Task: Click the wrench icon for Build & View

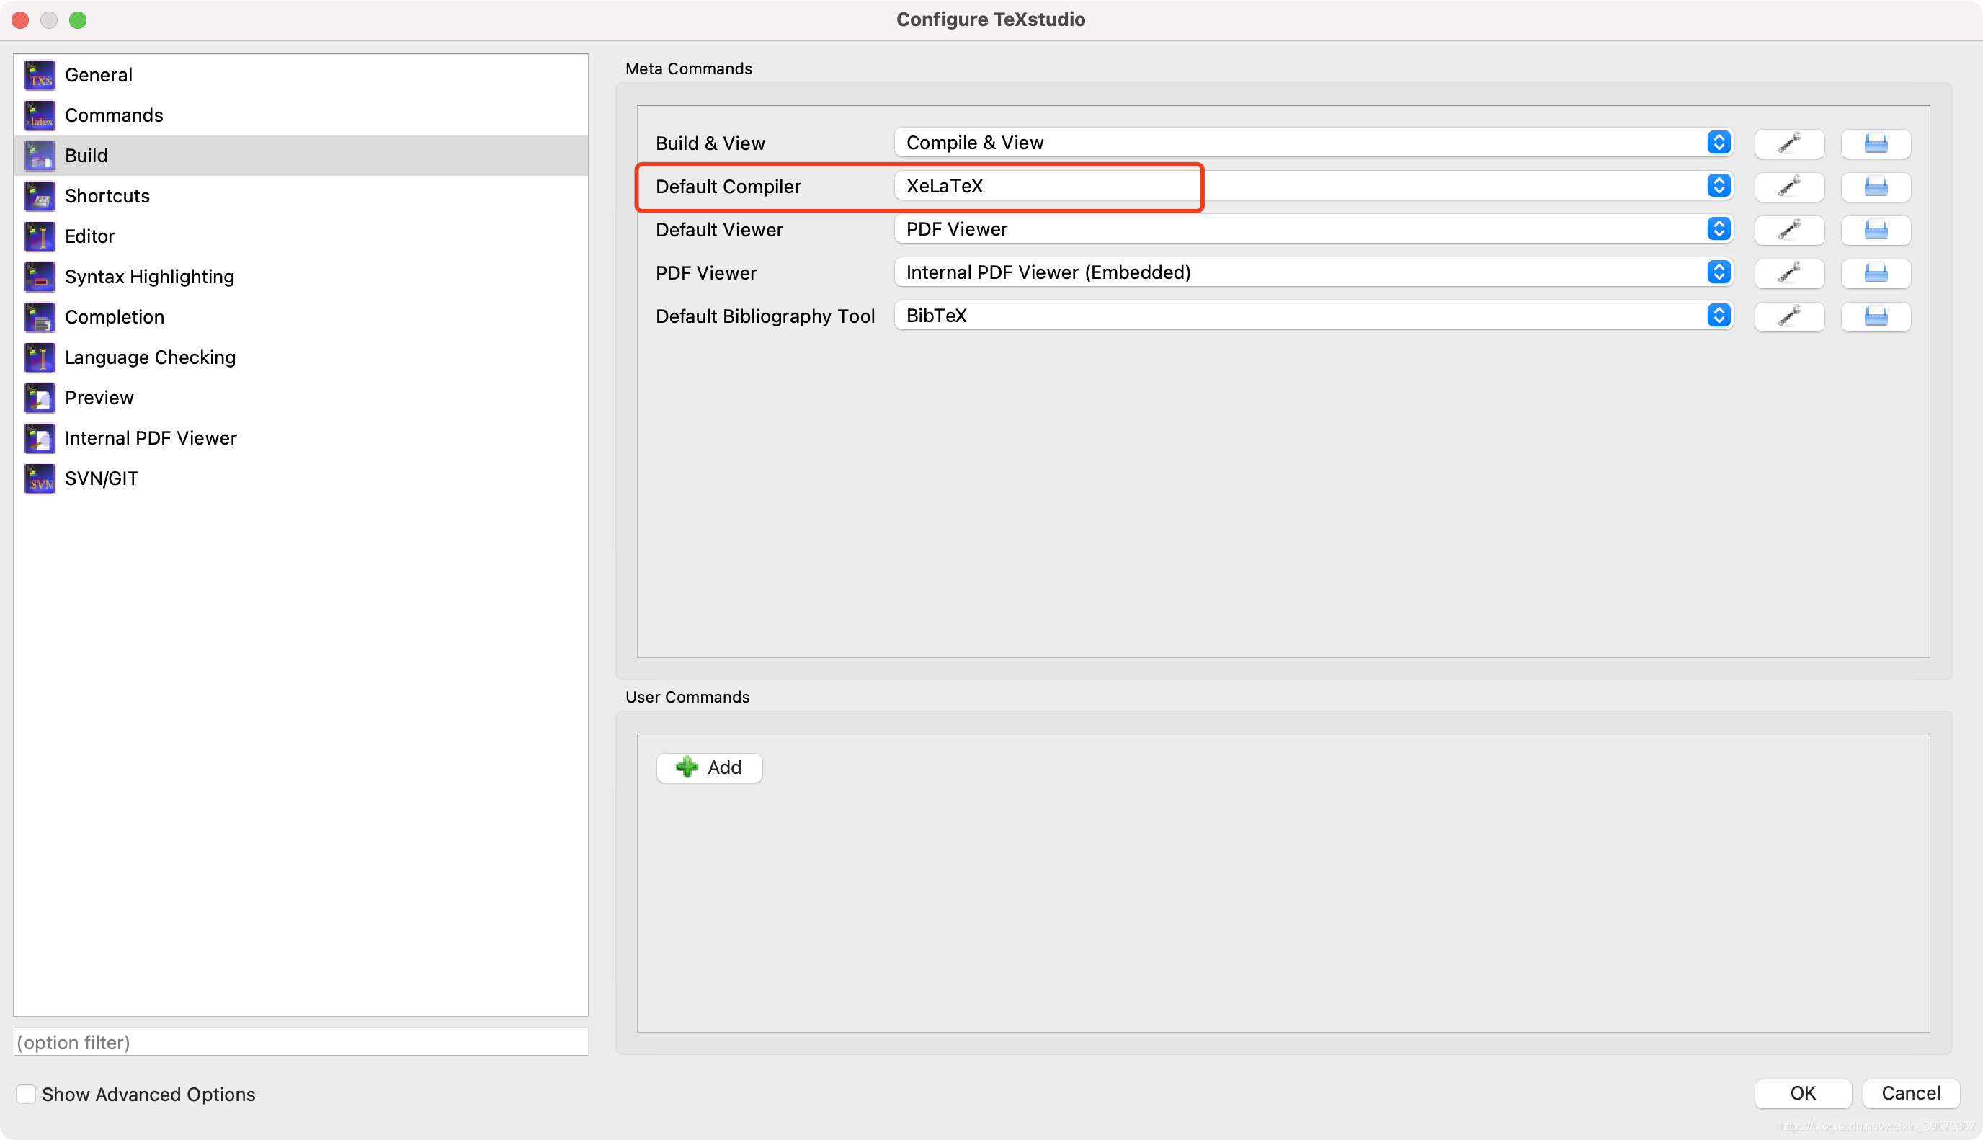Action: tap(1789, 143)
